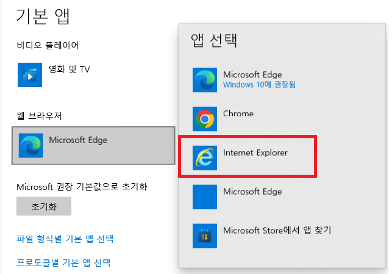The height and width of the screenshot is (274, 392).
Task: Click the blank blue Microsoft Edge tile icon
Action: click(x=205, y=197)
